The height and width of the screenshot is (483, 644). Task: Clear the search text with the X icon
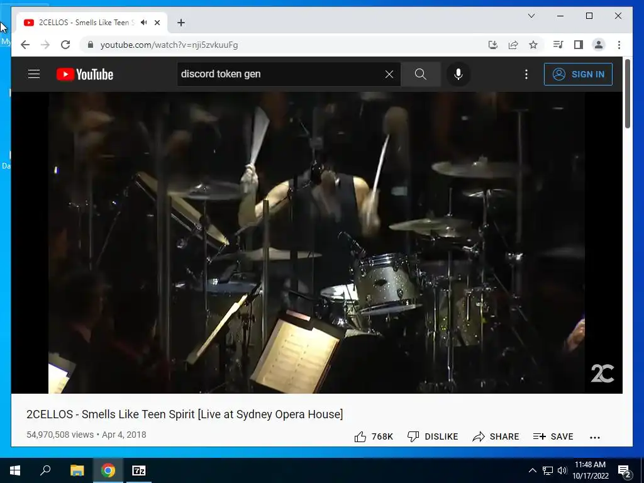389,74
